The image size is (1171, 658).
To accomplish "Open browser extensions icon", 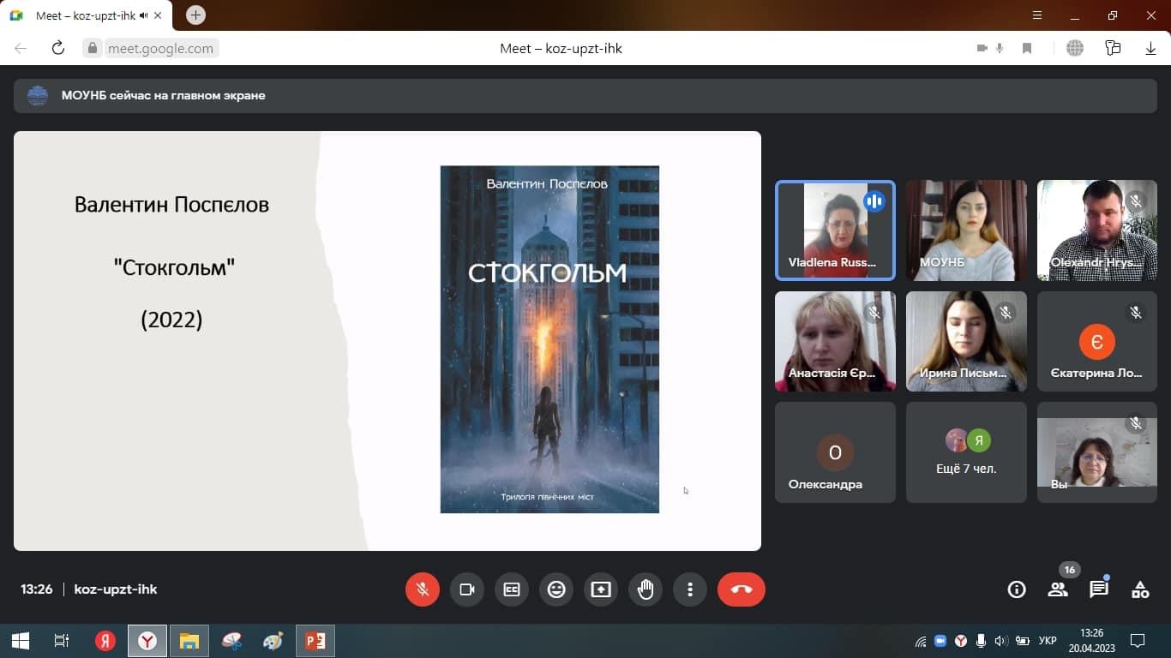I will point(1113,48).
